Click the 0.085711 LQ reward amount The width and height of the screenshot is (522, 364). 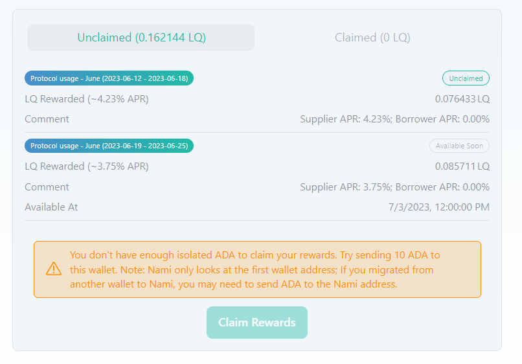[x=462, y=166]
